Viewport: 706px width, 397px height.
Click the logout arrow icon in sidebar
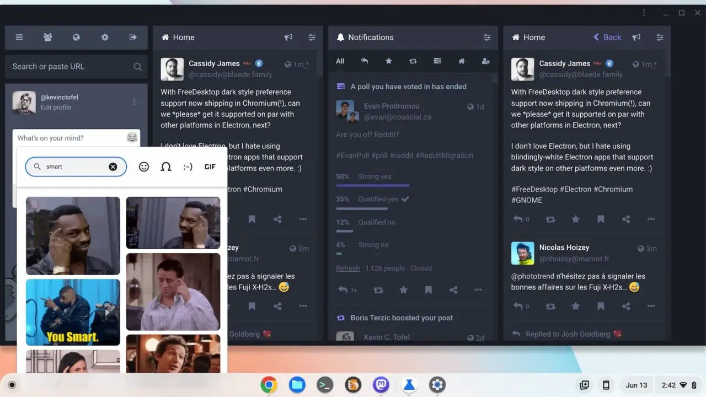(x=133, y=37)
